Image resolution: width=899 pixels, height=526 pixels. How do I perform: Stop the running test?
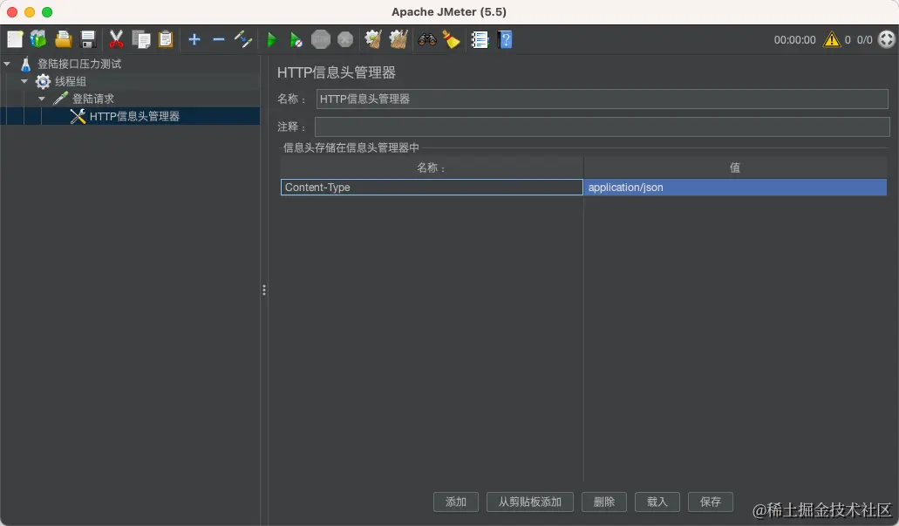coord(321,39)
